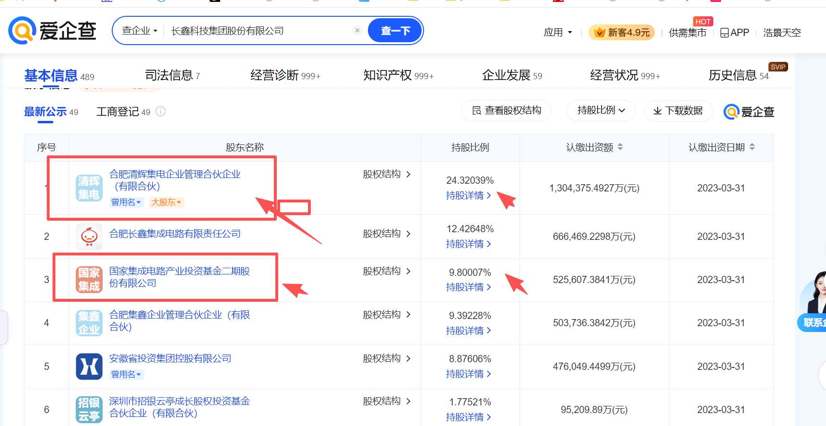Click 查看股权结构 button
826x426 pixels.
tap(506, 110)
